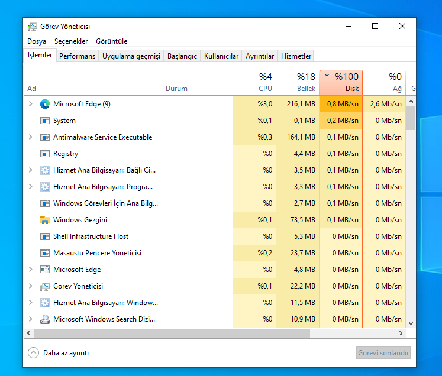The height and width of the screenshot is (376, 442).
Task: Open the Görüntüle menu
Action: pyautogui.click(x=112, y=41)
